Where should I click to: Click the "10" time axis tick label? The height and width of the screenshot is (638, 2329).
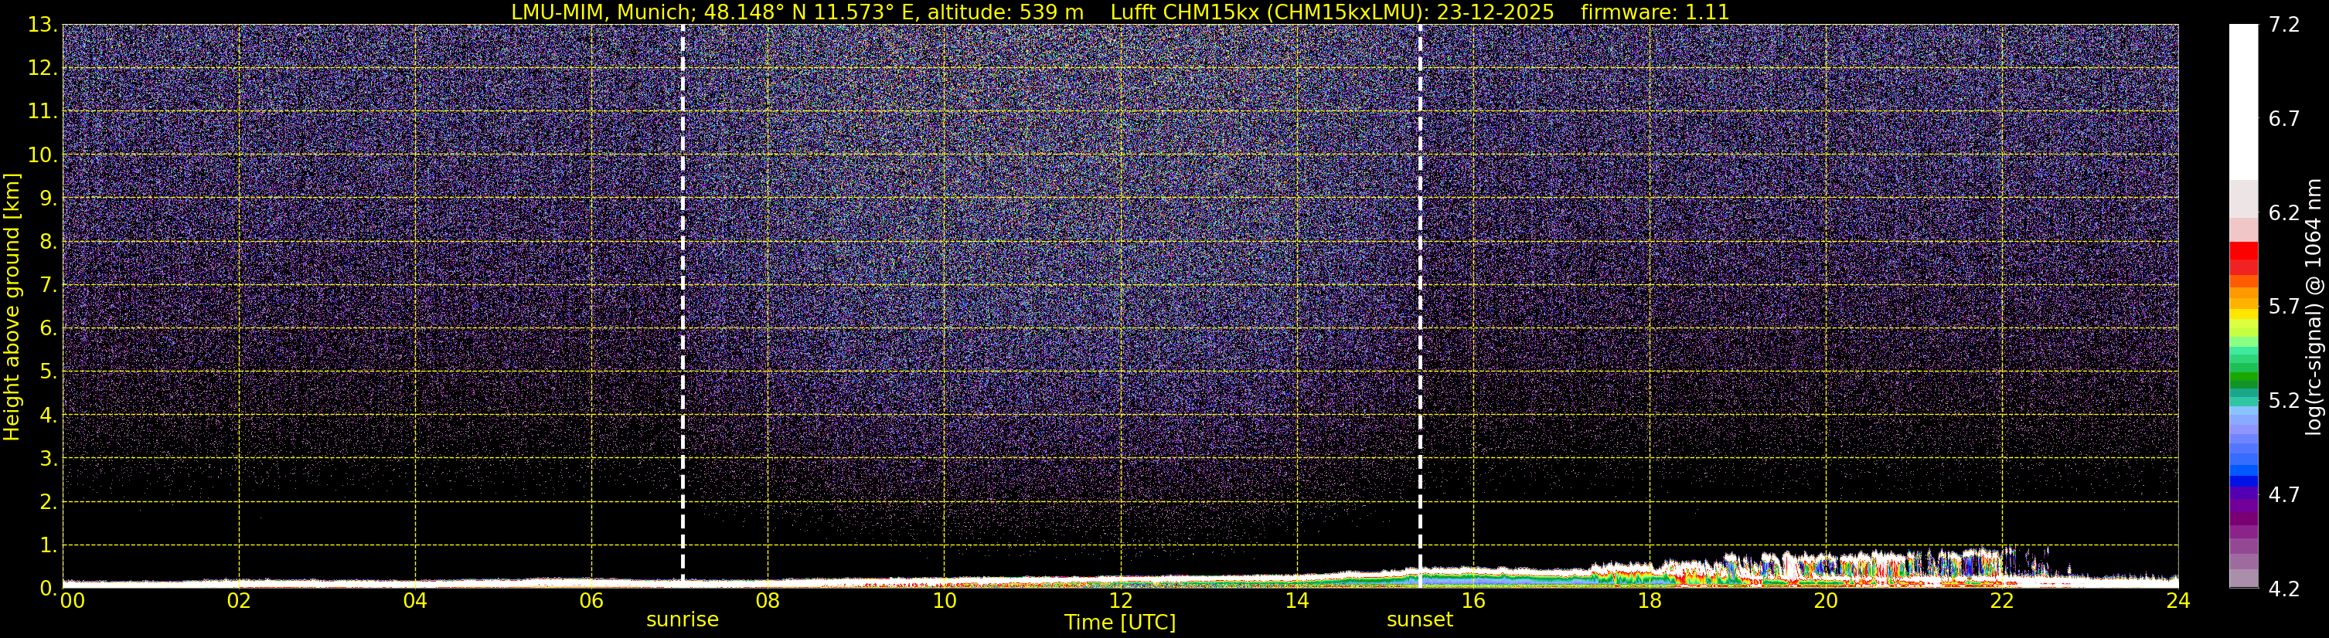[944, 601]
